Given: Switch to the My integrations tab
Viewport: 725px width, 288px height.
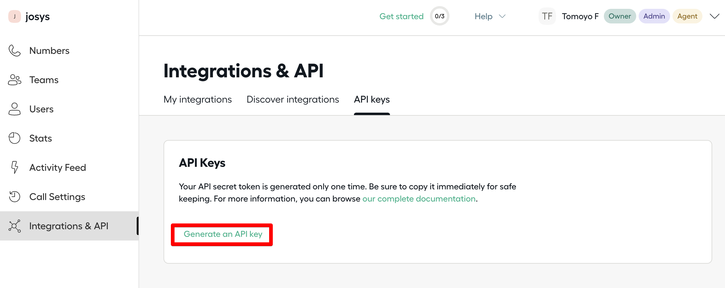Looking at the screenshot, I should click(x=197, y=100).
